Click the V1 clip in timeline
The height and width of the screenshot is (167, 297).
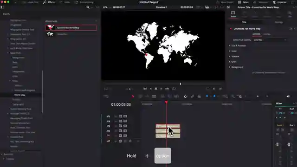click(168, 136)
